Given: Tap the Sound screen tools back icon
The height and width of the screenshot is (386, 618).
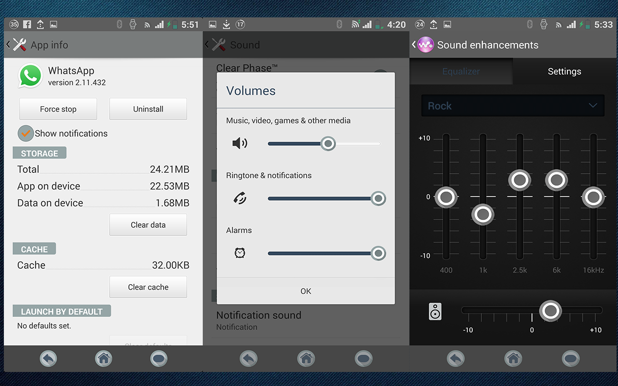Looking at the screenshot, I should click(218, 45).
